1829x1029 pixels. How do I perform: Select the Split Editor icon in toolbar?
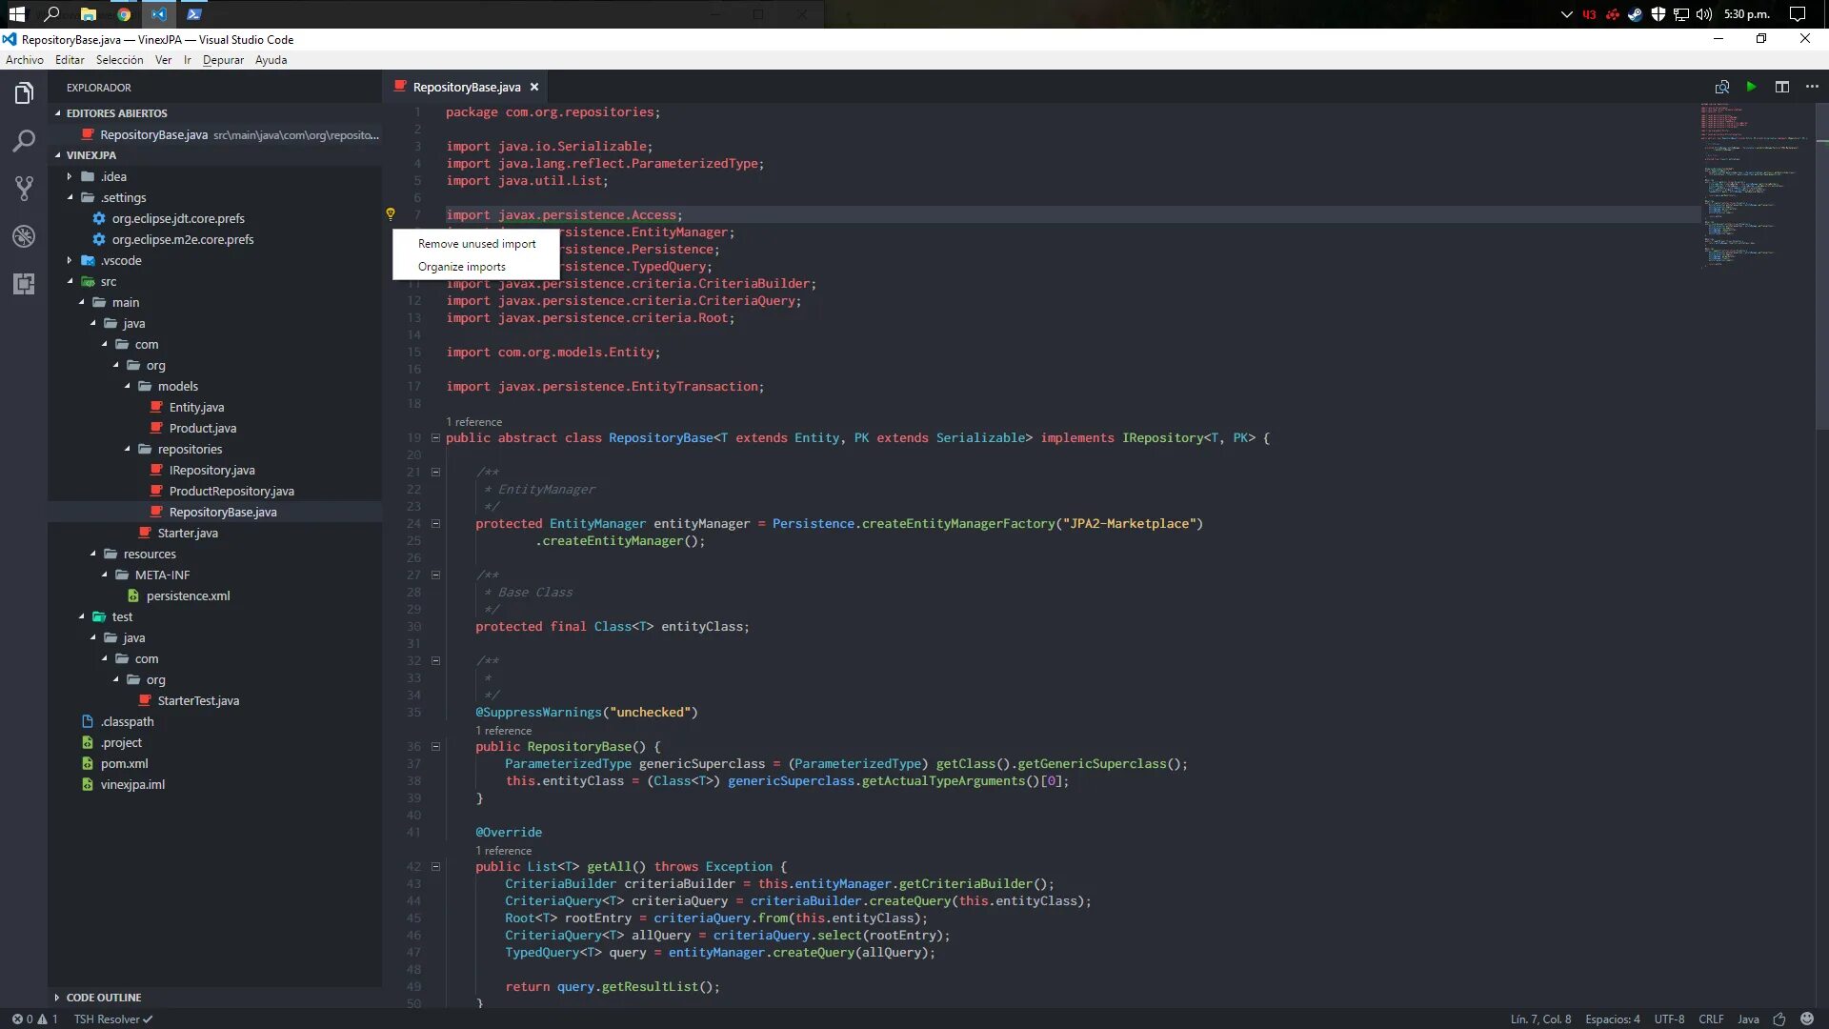click(1781, 86)
